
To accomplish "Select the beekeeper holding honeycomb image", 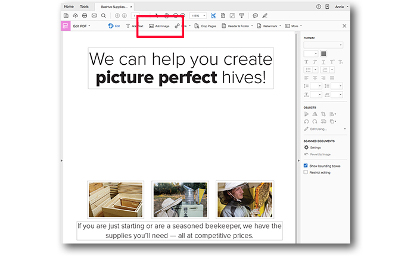I will coord(245,200).
